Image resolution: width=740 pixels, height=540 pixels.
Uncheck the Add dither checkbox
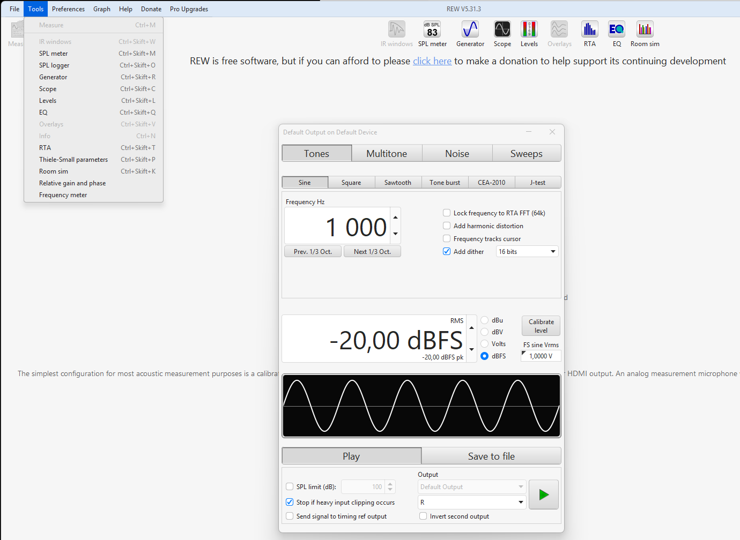[447, 252]
